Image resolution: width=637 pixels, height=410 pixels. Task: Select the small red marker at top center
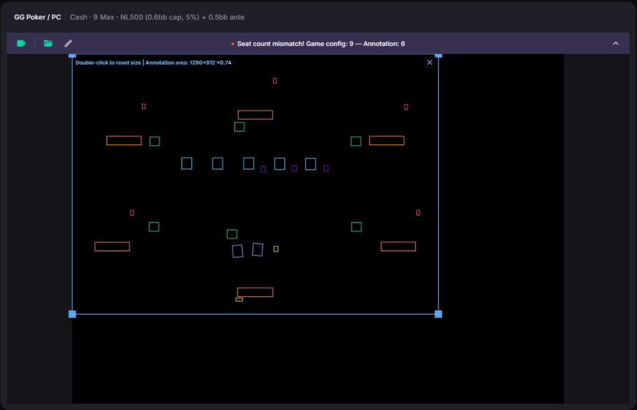[274, 81]
